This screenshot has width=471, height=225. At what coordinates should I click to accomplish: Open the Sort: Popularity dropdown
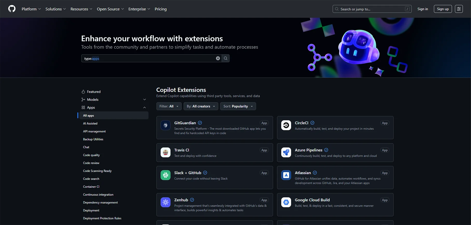(x=238, y=106)
